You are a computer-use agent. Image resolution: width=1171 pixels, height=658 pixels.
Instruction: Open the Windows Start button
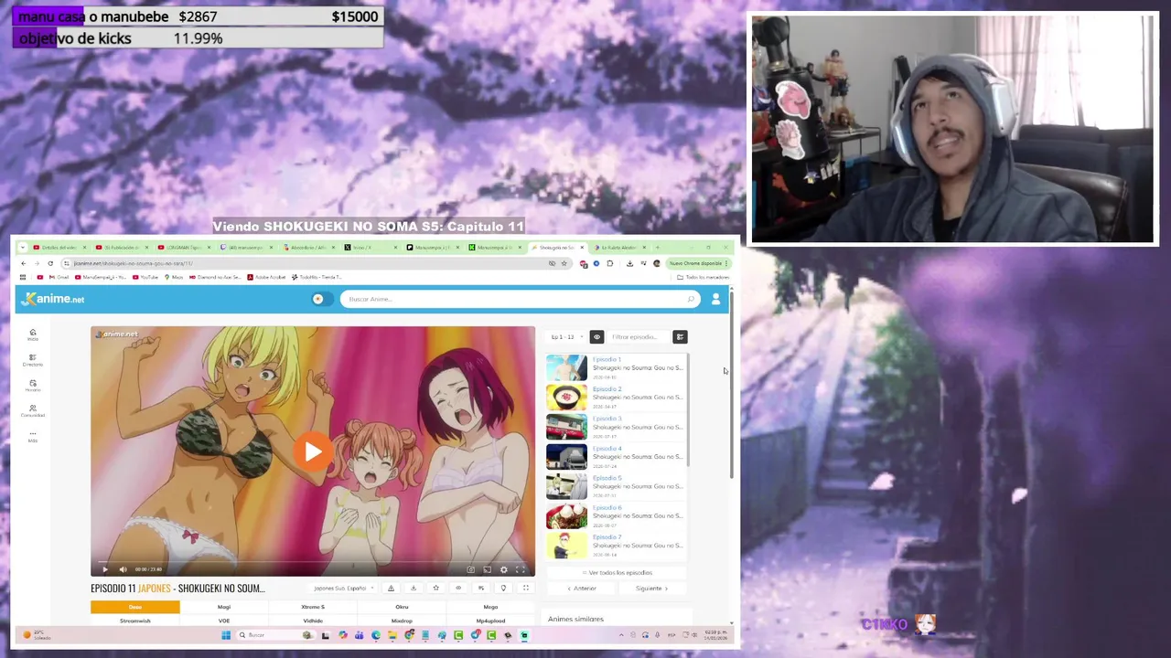226,635
